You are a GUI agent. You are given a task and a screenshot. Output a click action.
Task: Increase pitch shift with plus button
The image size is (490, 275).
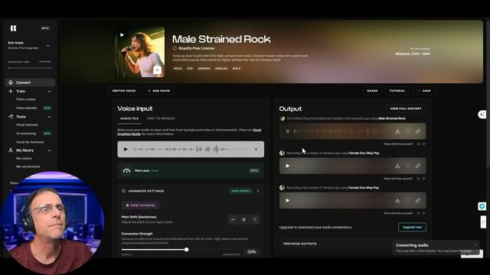(255, 220)
